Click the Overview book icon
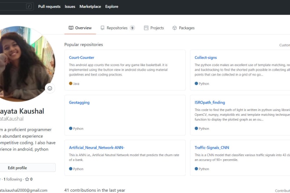This screenshot has width=290, height=193. (71, 28)
